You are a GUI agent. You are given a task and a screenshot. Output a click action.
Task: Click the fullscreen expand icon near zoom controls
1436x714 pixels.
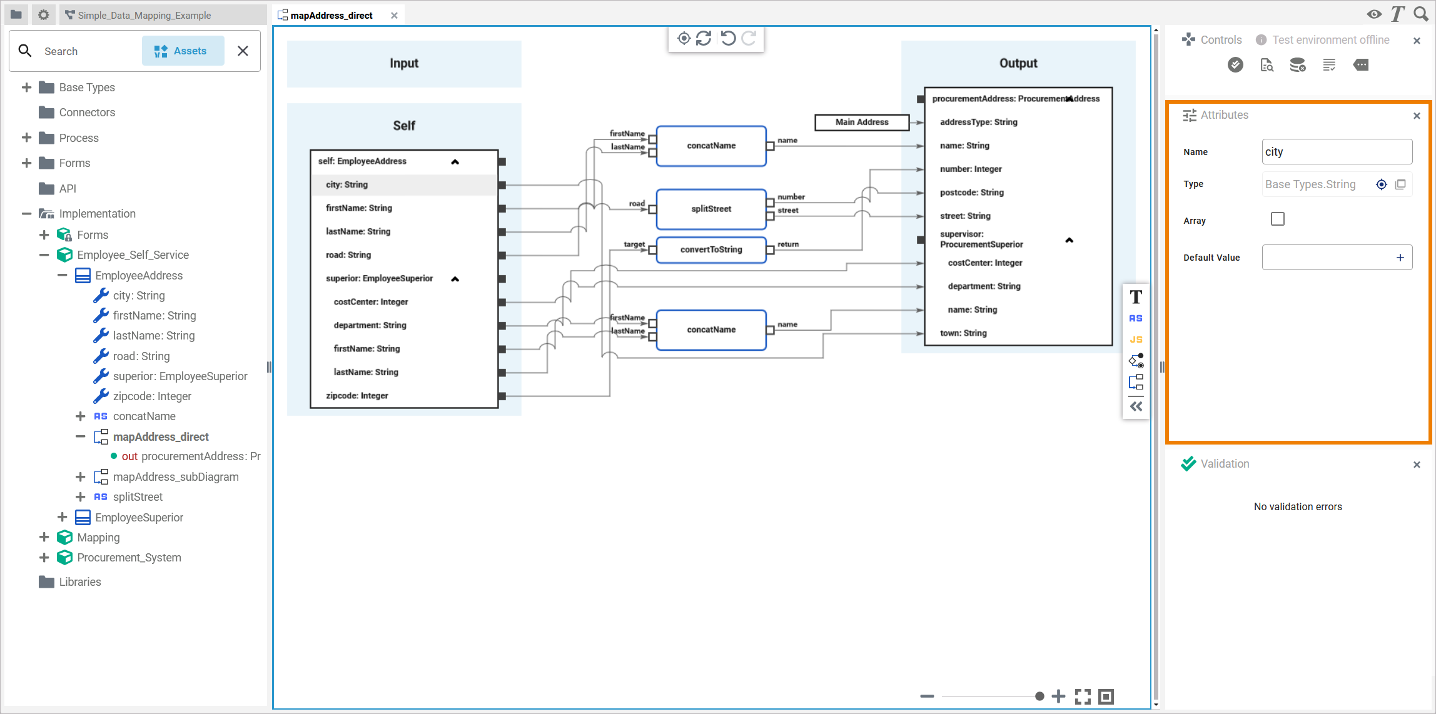(x=1083, y=696)
